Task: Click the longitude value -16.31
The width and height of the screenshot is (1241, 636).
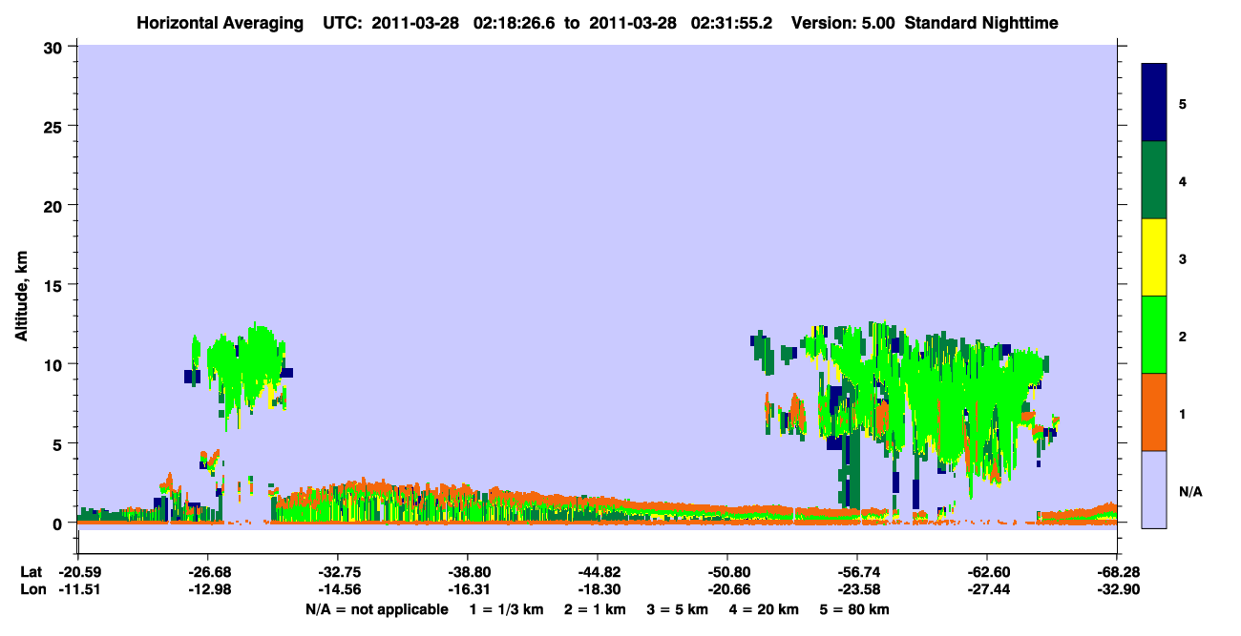Action: 468,590
